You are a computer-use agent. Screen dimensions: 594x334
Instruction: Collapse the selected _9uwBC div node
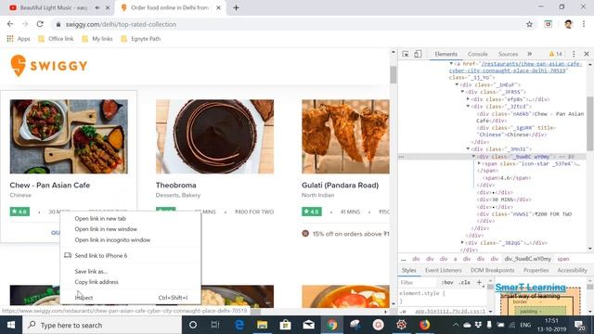[x=473, y=157]
